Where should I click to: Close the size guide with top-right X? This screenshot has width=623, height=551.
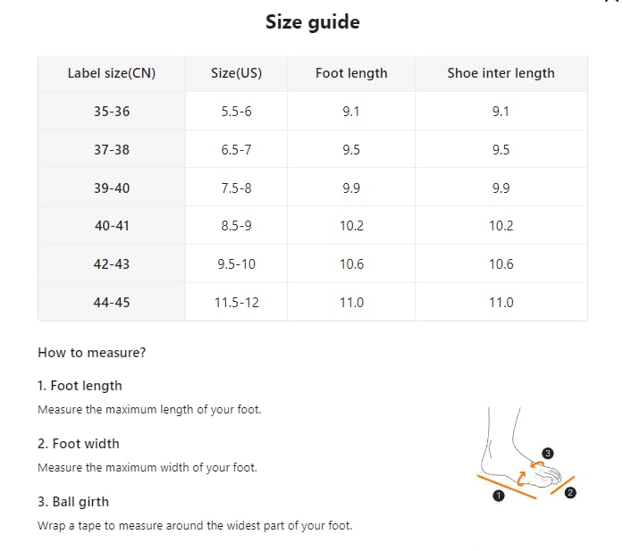click(x=614, y=1)
